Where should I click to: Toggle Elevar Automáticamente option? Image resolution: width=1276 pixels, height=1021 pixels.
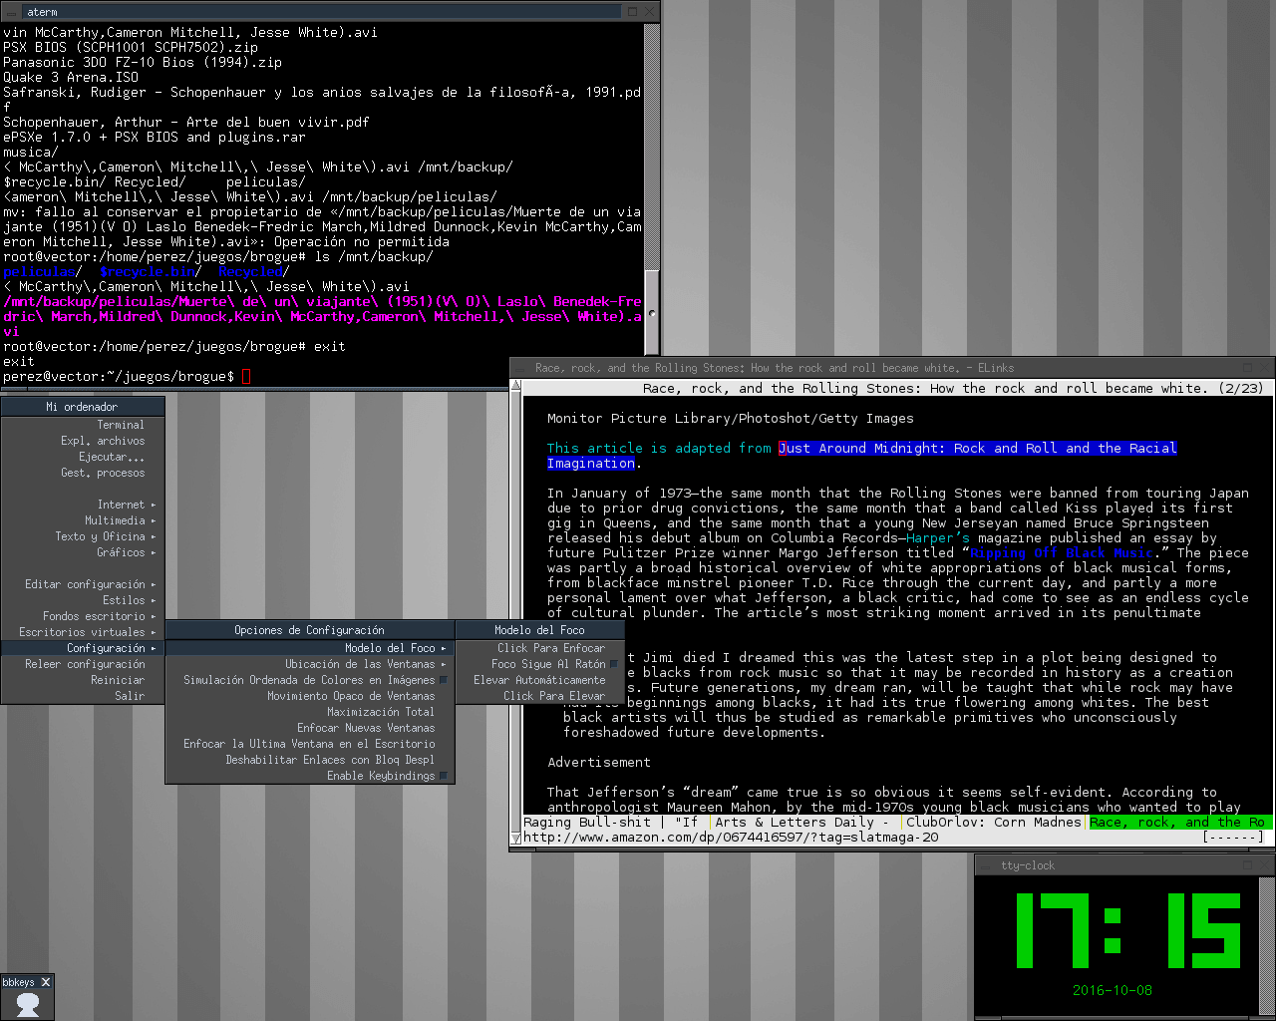click(539, 680)
